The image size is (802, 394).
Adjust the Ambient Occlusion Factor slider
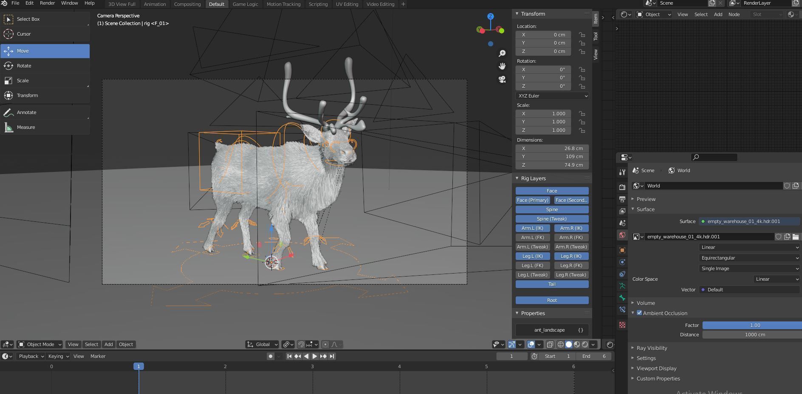tap(752, 325)
